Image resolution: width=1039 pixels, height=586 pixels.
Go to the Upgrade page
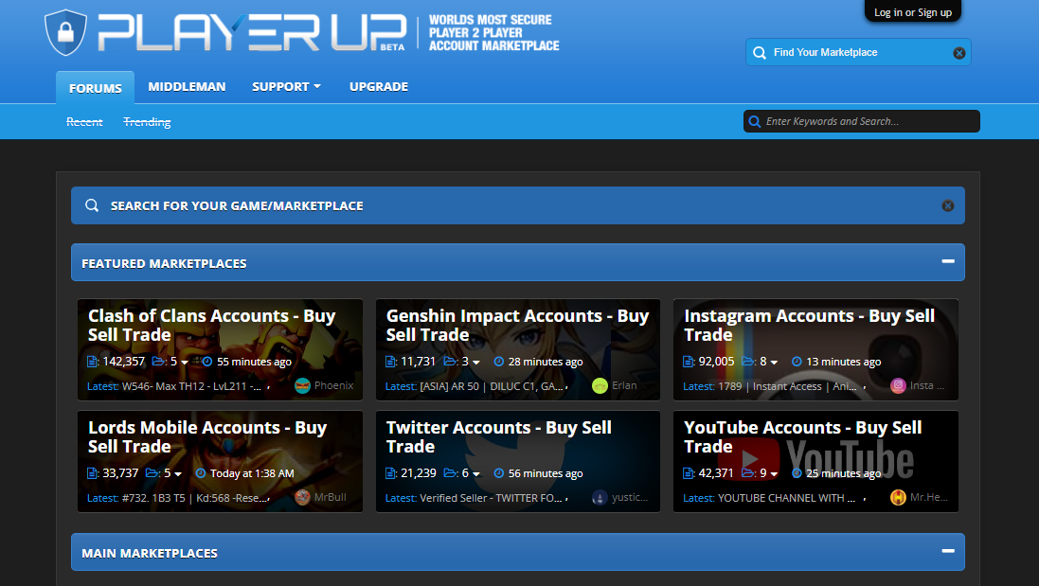(x=378, y=87)
